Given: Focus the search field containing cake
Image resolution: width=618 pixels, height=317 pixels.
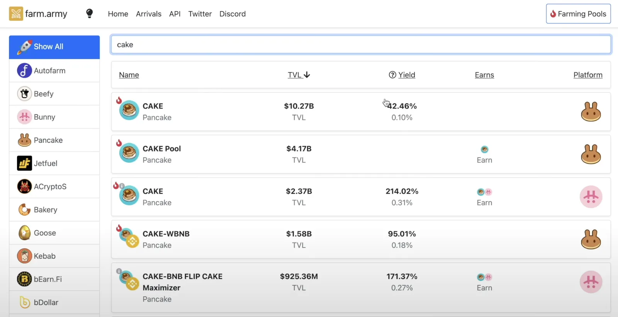Looking at the screenshot, I should [361, 44].
